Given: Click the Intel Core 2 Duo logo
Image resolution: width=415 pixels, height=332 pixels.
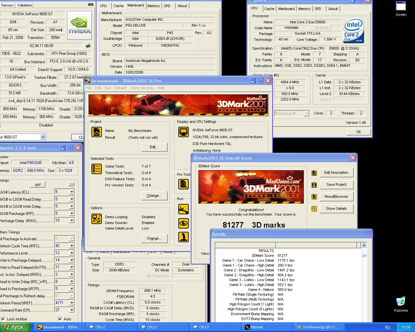Looking at the screenshot, I should coord(353,30).
